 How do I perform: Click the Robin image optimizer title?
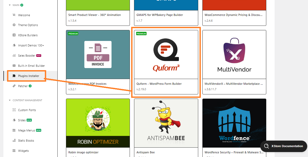(83, 152)
